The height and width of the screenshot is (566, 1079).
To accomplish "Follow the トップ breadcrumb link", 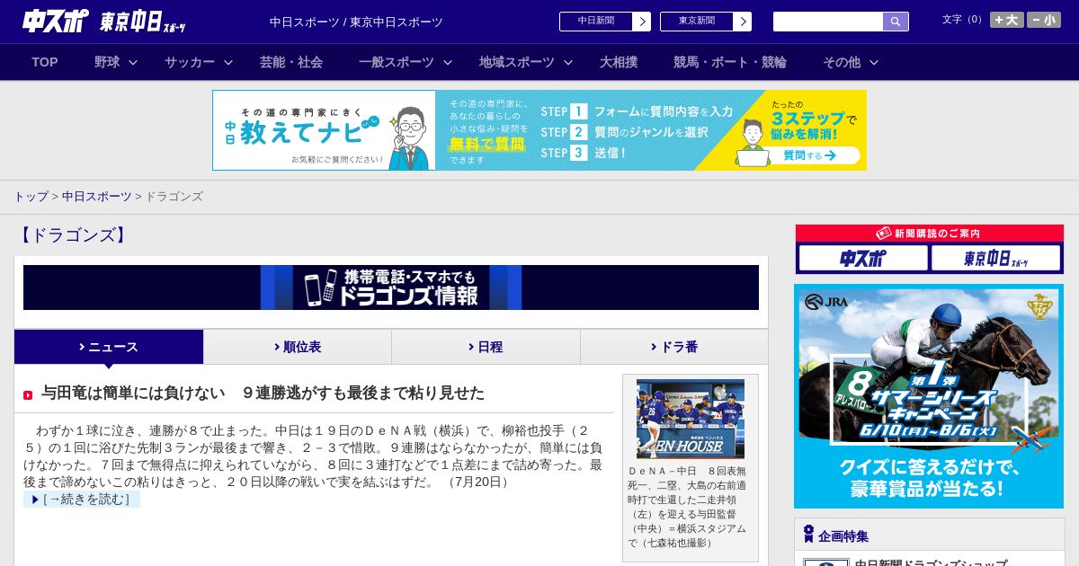I will (31, 196).
